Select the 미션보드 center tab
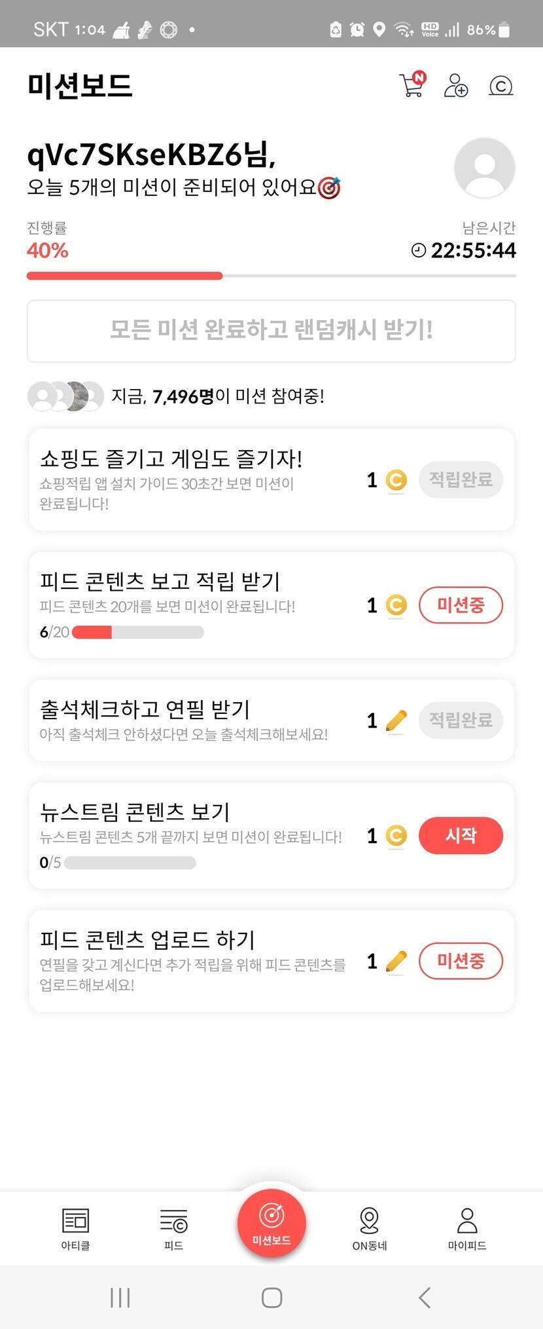543x1329 pixels. tap(271, 1222)
